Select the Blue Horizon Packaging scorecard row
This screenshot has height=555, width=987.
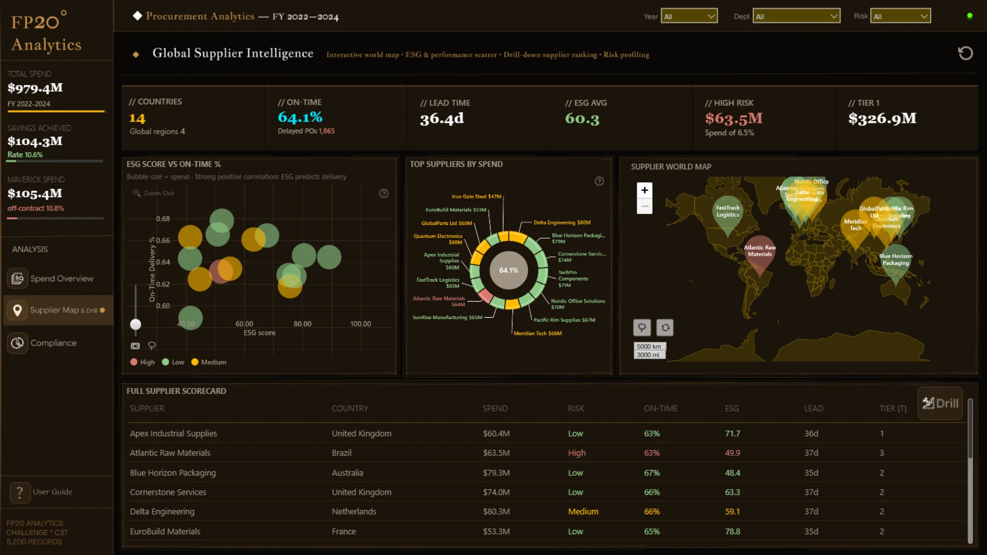pyautogui.click(x=546, y=473)
